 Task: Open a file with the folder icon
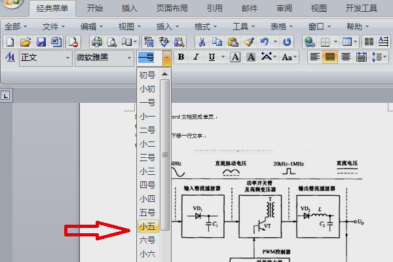[x=26, y=42]
